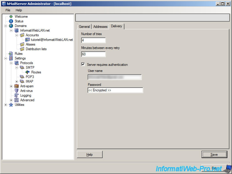Uncheck Server requires authentication
232x174 pixels.
pyautogui.click(x=83, y=64)
